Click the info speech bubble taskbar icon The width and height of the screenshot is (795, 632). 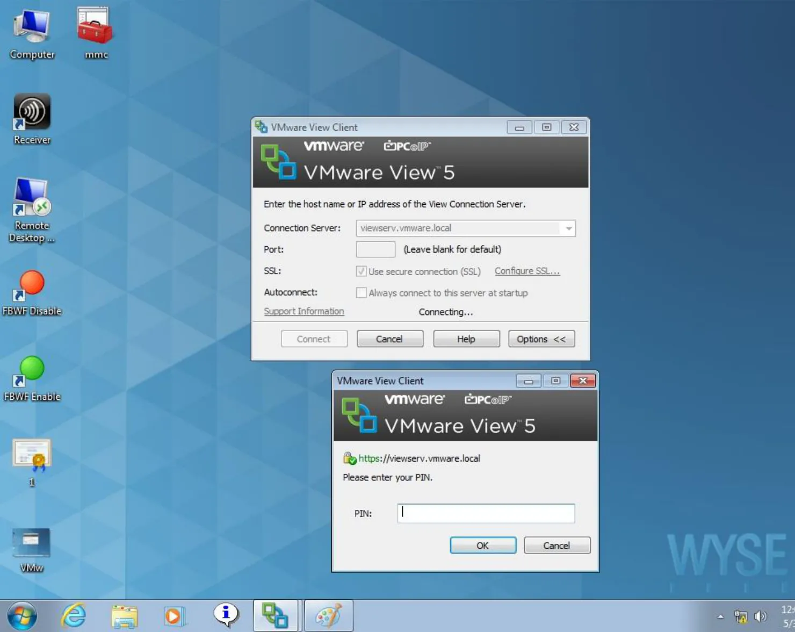[x=226, y=615]
